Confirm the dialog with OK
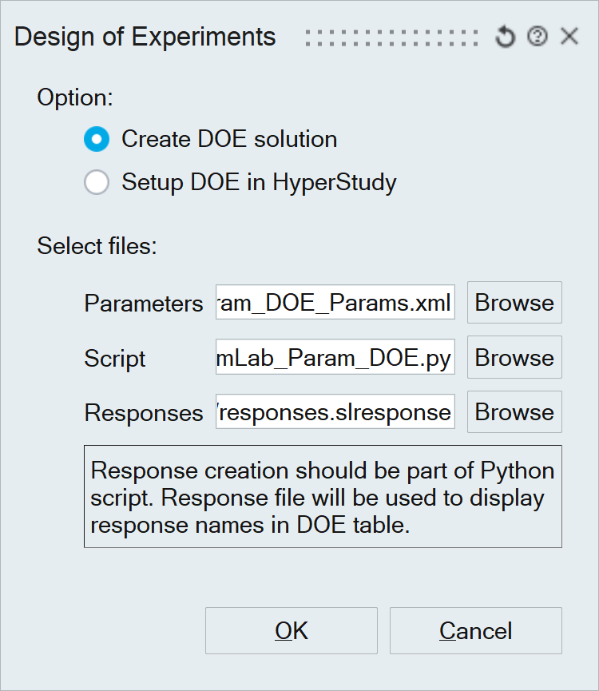The image size is (599, 691). (x=292, y=631)
